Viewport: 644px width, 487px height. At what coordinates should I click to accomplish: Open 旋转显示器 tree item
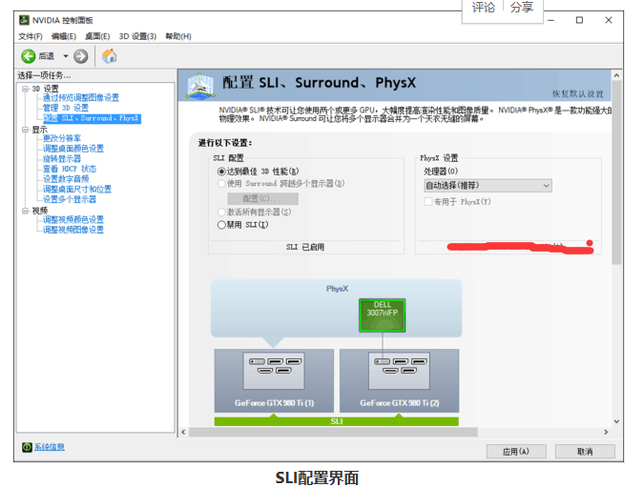[x=62, y=159]
